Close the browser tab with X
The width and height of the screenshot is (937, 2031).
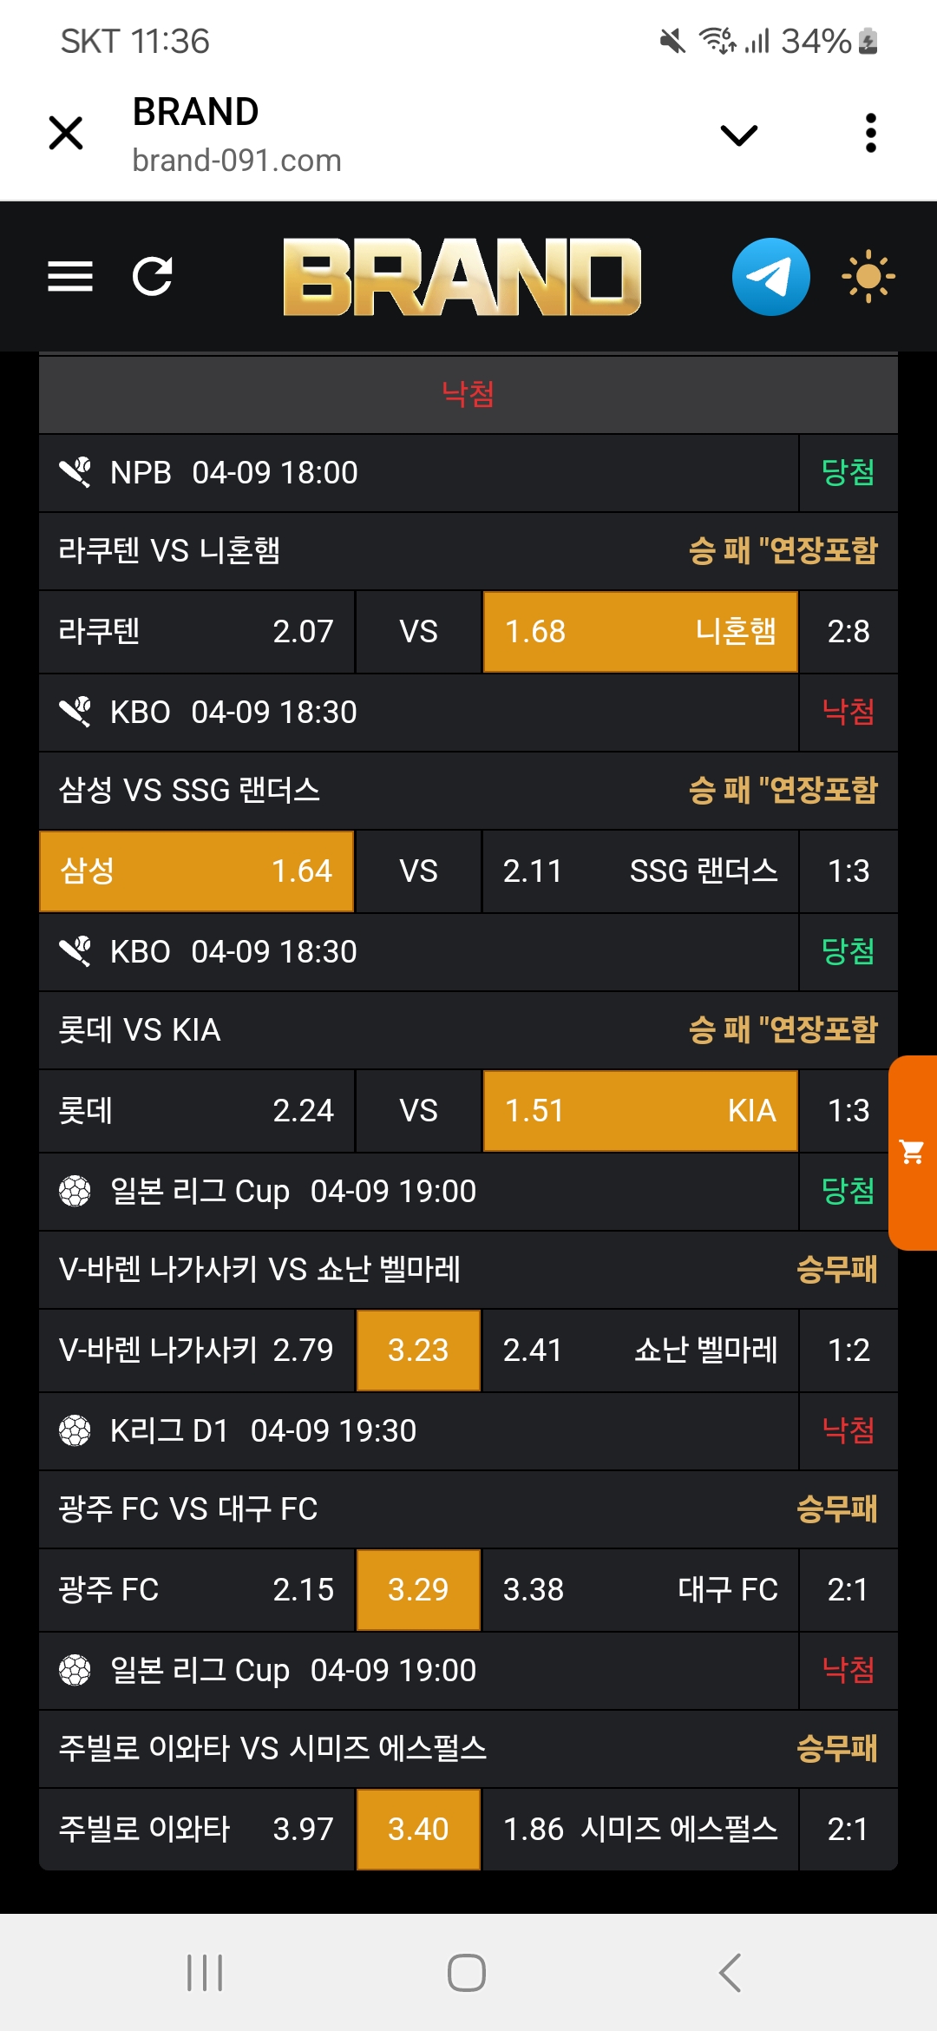tap(66, 134)
